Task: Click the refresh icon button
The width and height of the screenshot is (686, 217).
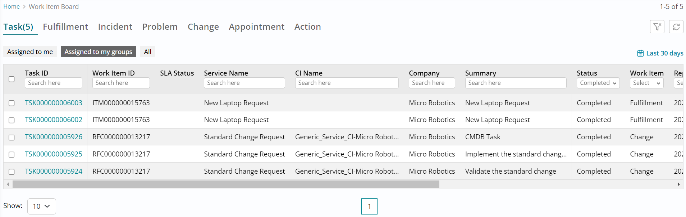Action: pos(676,27)
